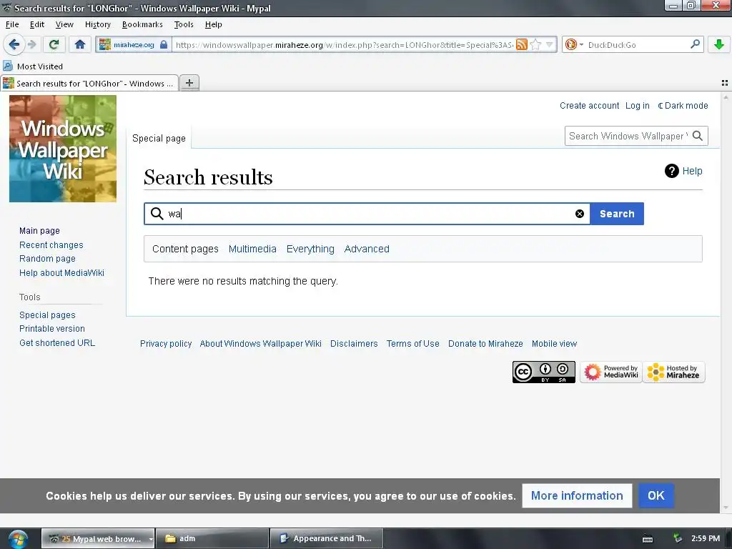
Task: Open the Creative Commons BY-SA badge
Action: [544, 372]
